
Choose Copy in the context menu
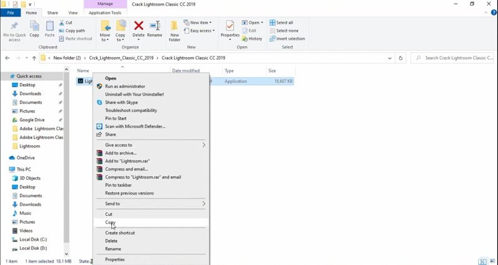click(x=151, y=222)
